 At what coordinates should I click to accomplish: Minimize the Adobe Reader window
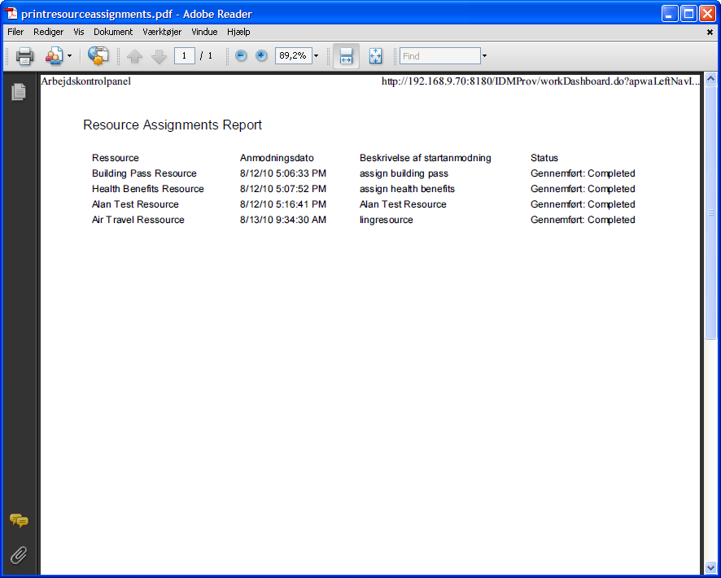(x=670, y=14)
